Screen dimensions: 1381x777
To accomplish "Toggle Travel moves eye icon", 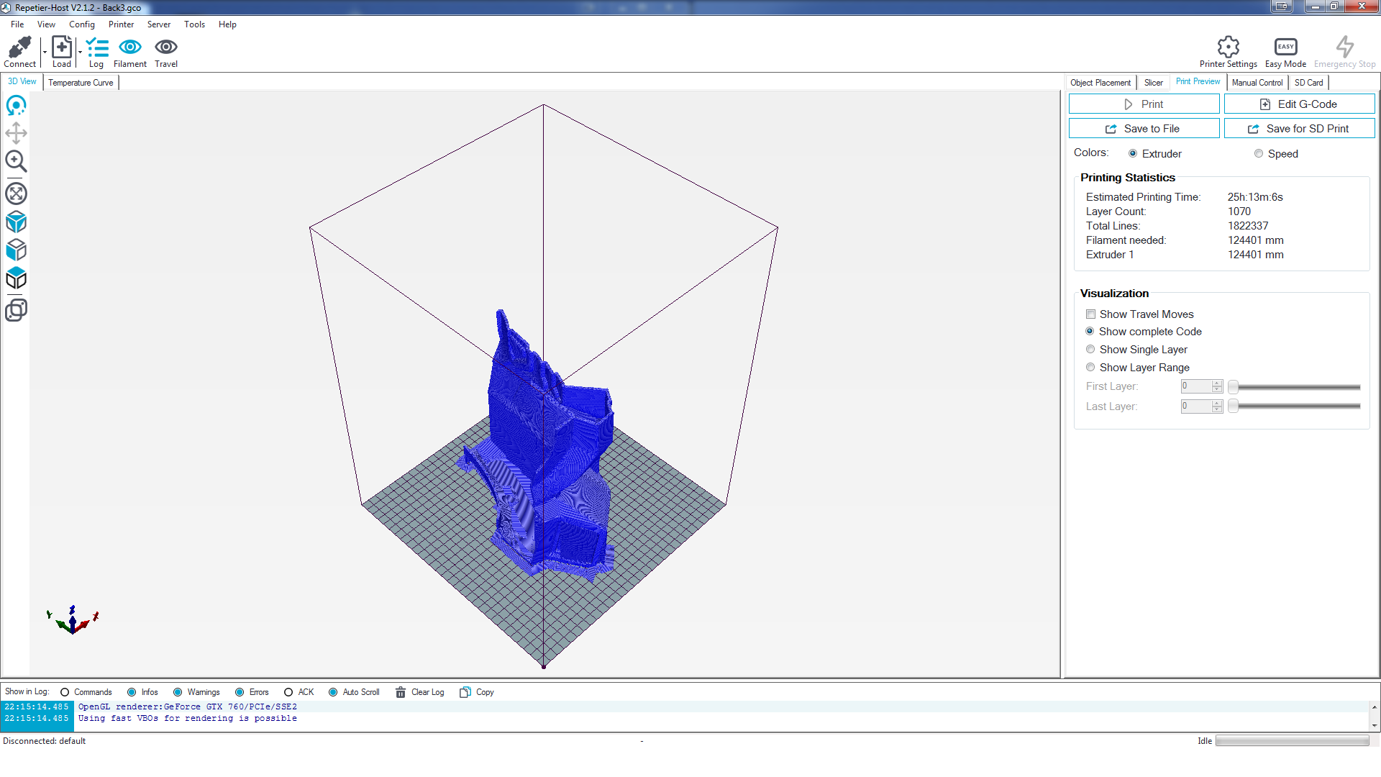I will pyautogui.click(x=165, y=47).
